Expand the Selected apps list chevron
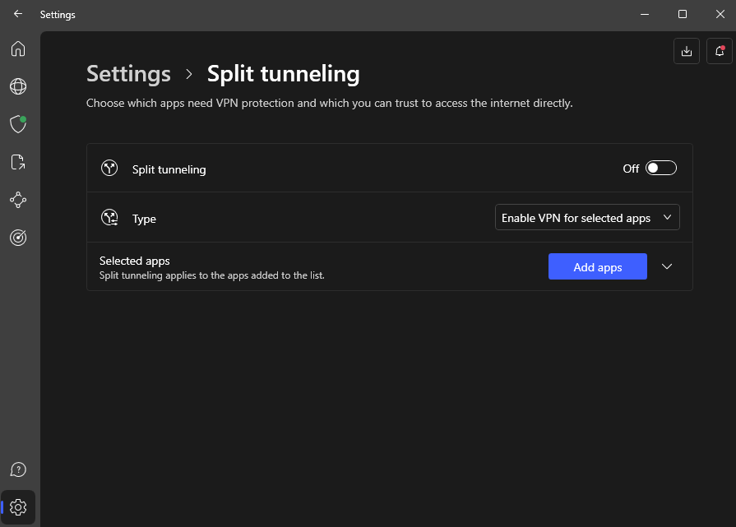 coord(667,266)
